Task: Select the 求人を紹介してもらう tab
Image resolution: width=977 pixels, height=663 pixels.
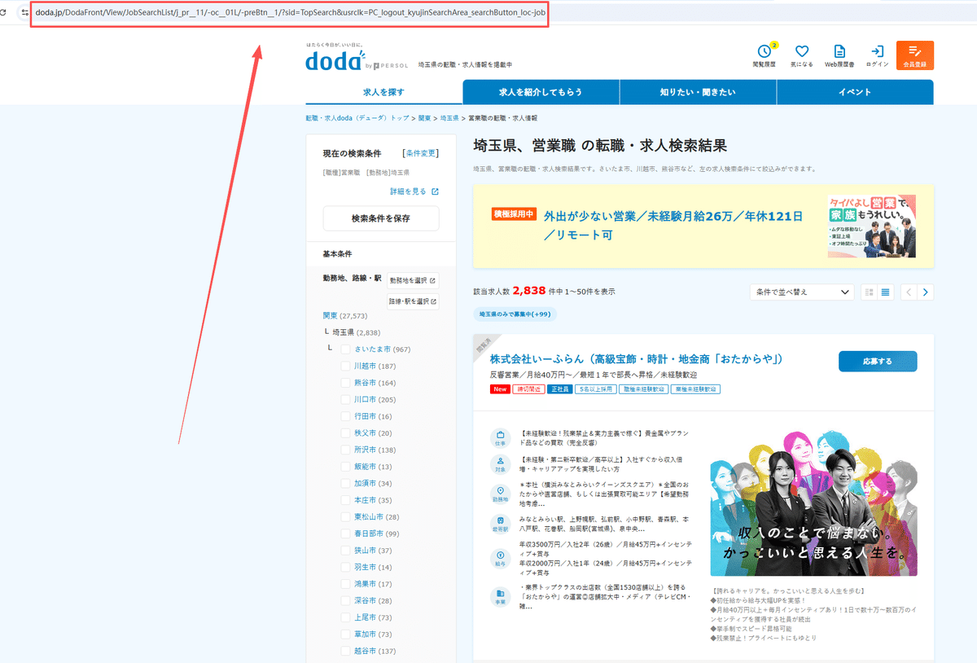Action: [x=541, y=92]
